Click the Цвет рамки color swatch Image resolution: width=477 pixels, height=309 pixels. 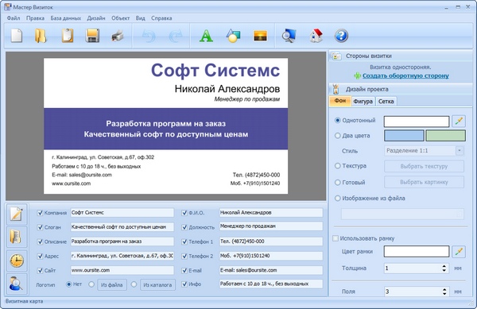[x=417, y=252]
